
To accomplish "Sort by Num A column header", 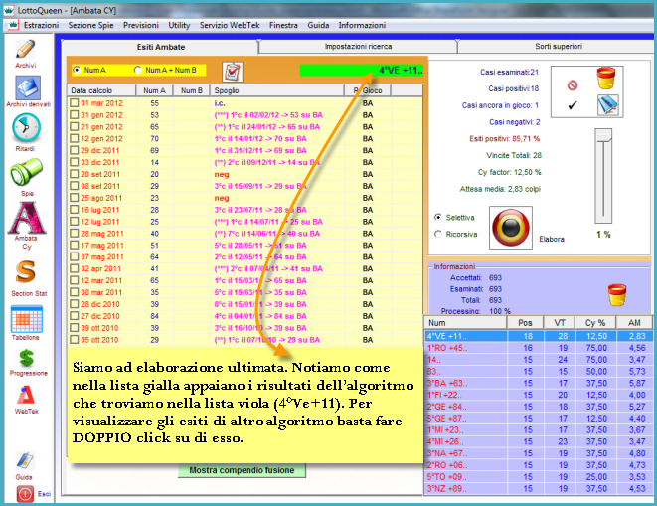I will [x=154, y=90].
